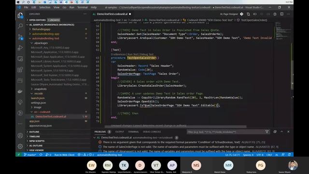
Task: Close the bottom panel
Action: coord(288,131)
